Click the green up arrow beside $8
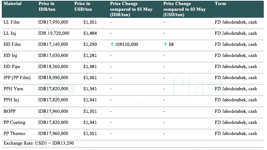The image size is (267, 150). [x=165, y=44]
